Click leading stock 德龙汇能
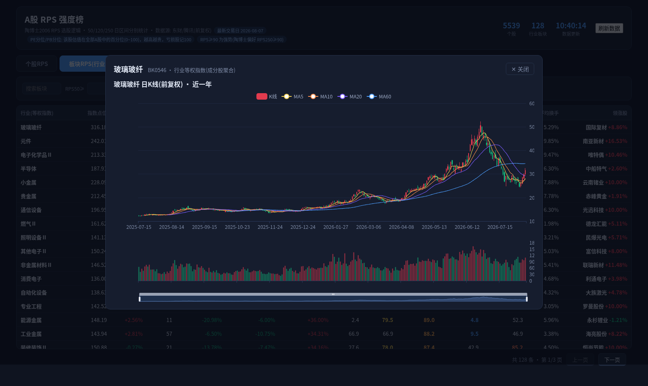 coord(596,224)
